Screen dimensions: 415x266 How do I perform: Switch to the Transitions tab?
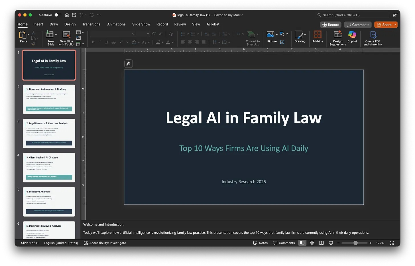91,24
